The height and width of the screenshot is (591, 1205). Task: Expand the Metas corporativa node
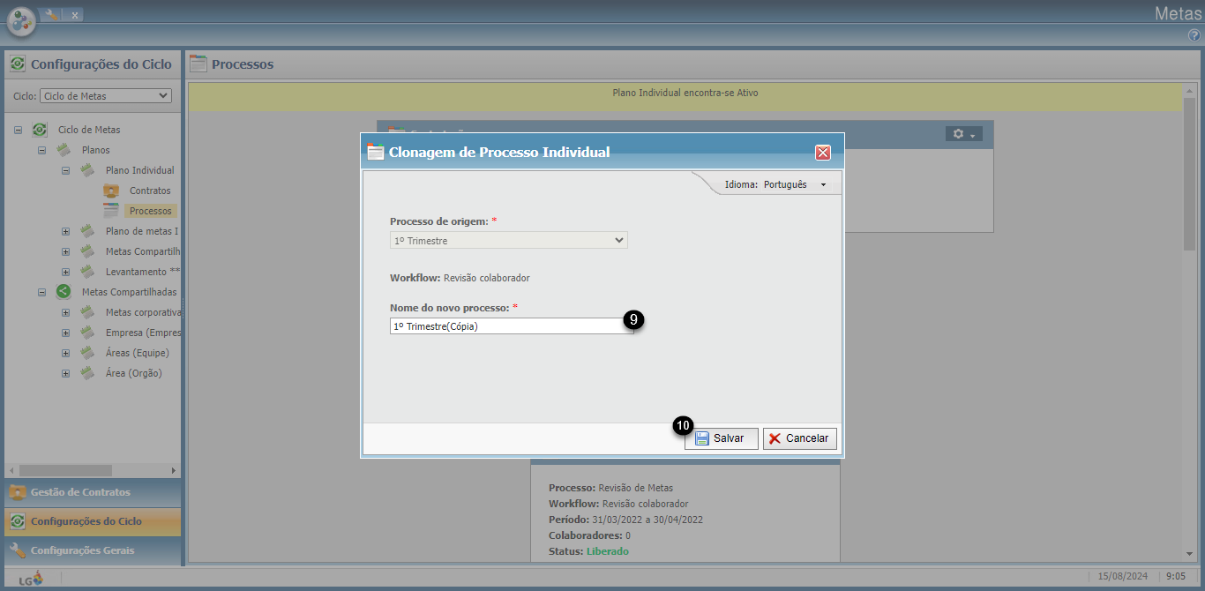point(65,312)
